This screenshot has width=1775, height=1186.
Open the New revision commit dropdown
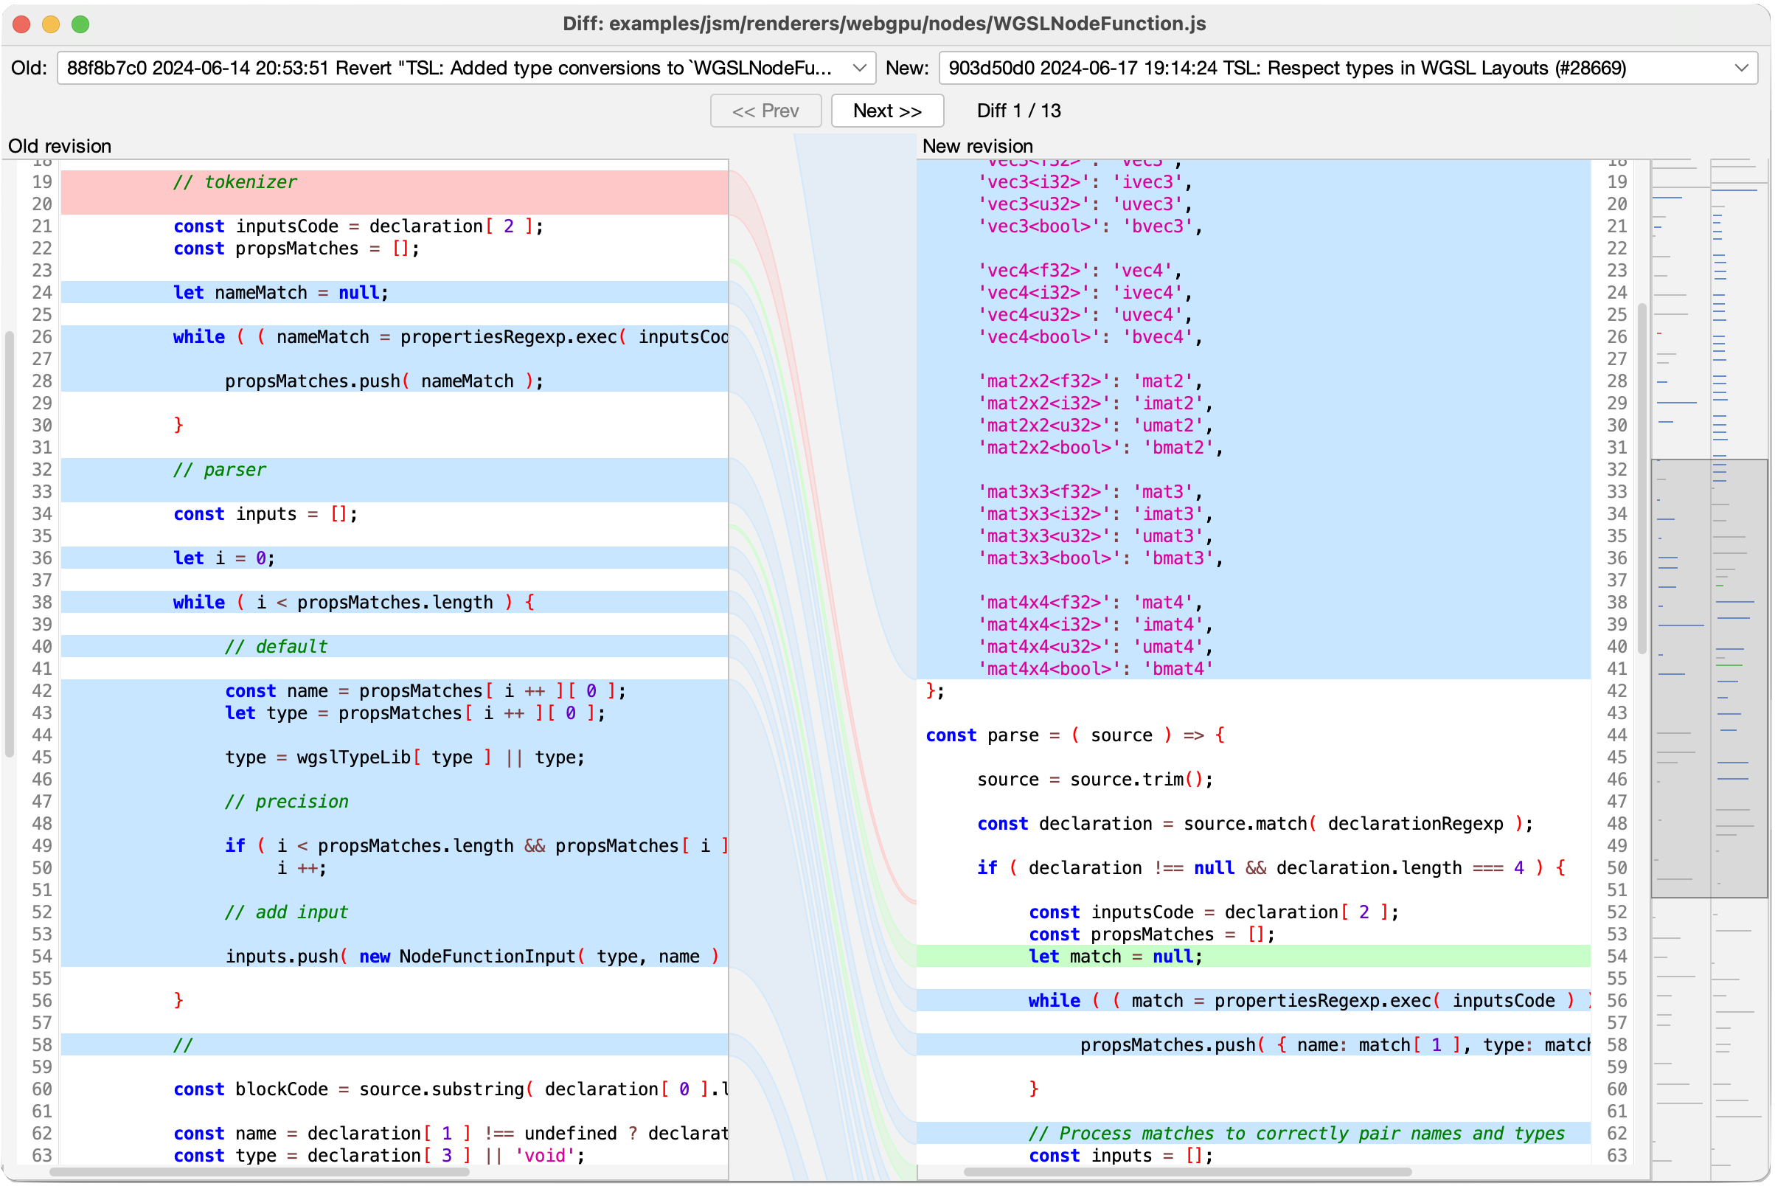(x=1347, y=67)
